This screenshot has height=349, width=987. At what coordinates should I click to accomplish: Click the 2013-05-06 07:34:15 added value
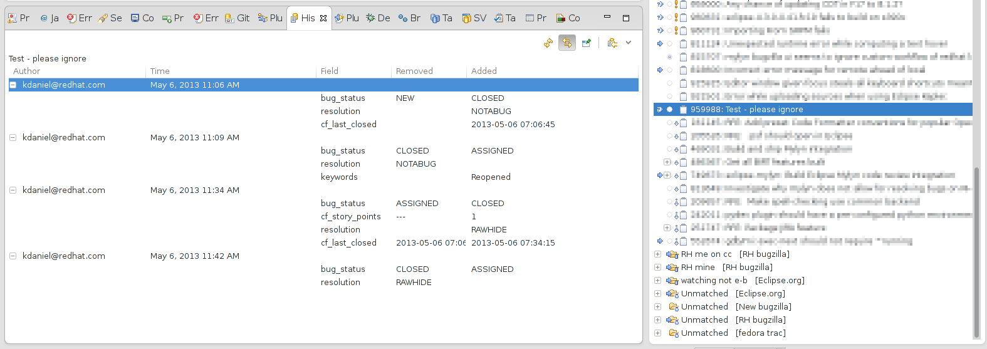point(513,242)
